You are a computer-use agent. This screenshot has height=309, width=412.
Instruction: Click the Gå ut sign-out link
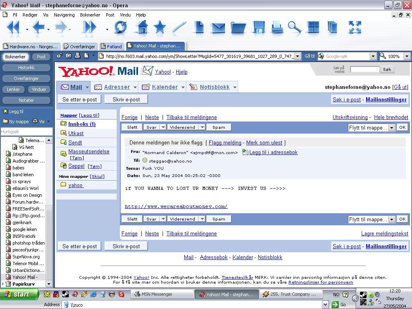click(x=400, y=87)
